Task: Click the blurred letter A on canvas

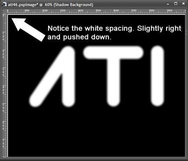Action: click(x=52, y=76)
